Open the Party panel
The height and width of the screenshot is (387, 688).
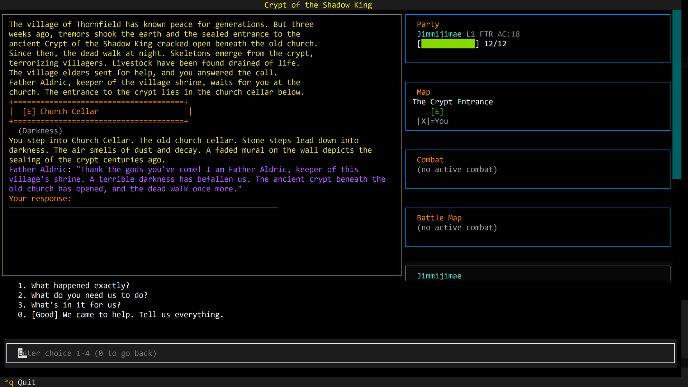click(x=428, y=24)
